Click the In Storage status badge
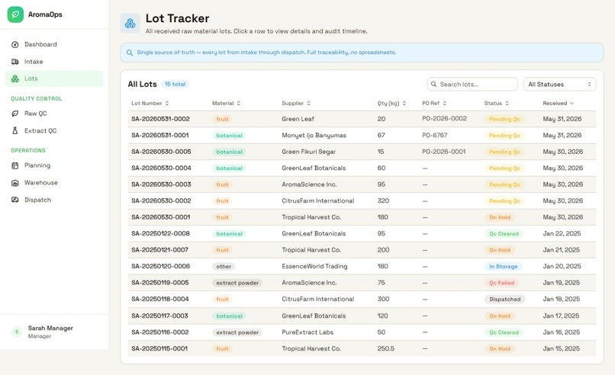 click(504, 267)
